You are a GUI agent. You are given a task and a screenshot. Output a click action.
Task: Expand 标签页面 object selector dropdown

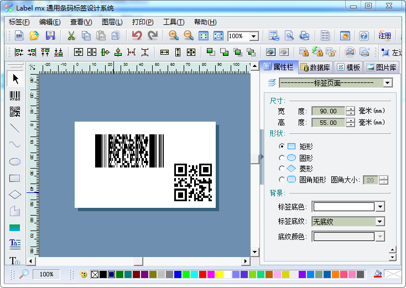coord(387,83)
